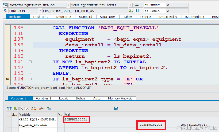Switch to the Desktop 1 tab
The image size is (219, 132).
click(18, 17)
